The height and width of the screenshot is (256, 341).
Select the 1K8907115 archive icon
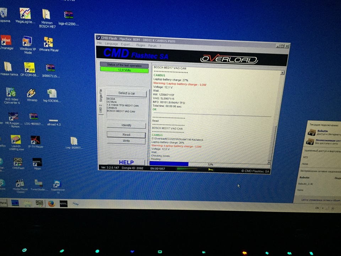coord(51,71)
